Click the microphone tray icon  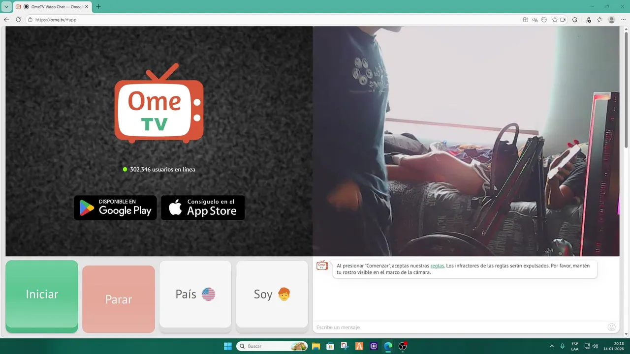tap(563, 346)
